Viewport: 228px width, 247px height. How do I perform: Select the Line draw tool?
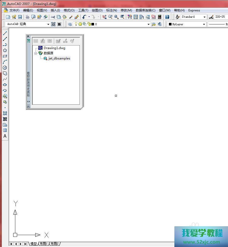(x=5, y=33)
